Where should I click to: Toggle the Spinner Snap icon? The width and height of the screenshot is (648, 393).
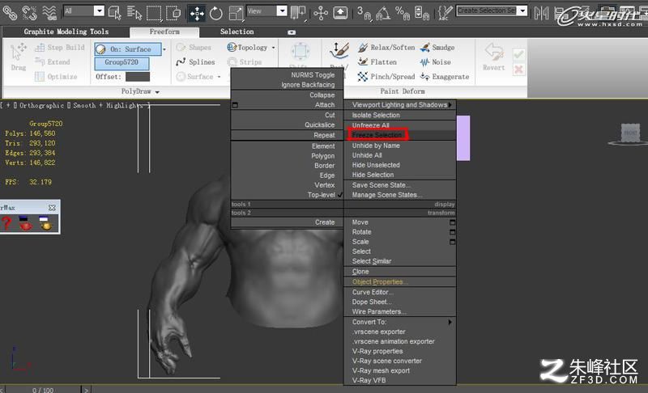pyautogui.click(x=421, y=13)
